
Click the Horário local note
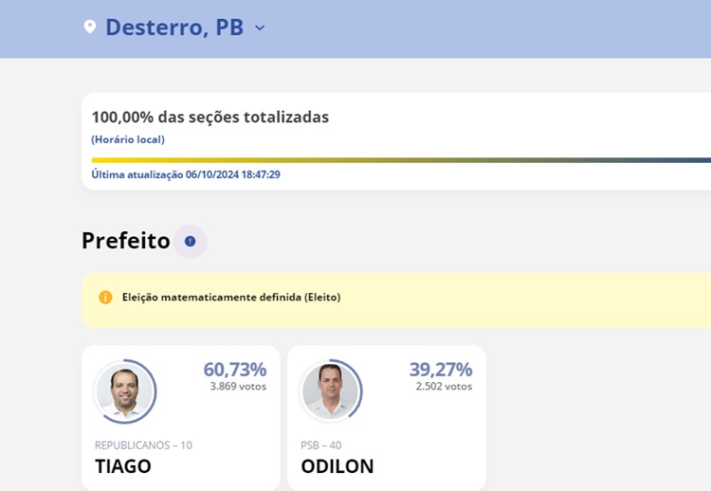(x=128, y=139)
